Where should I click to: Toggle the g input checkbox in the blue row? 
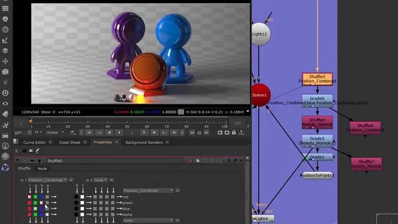tap(35, 208)
